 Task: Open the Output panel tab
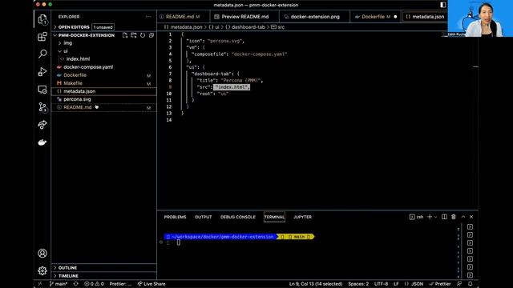pos(203,217)
